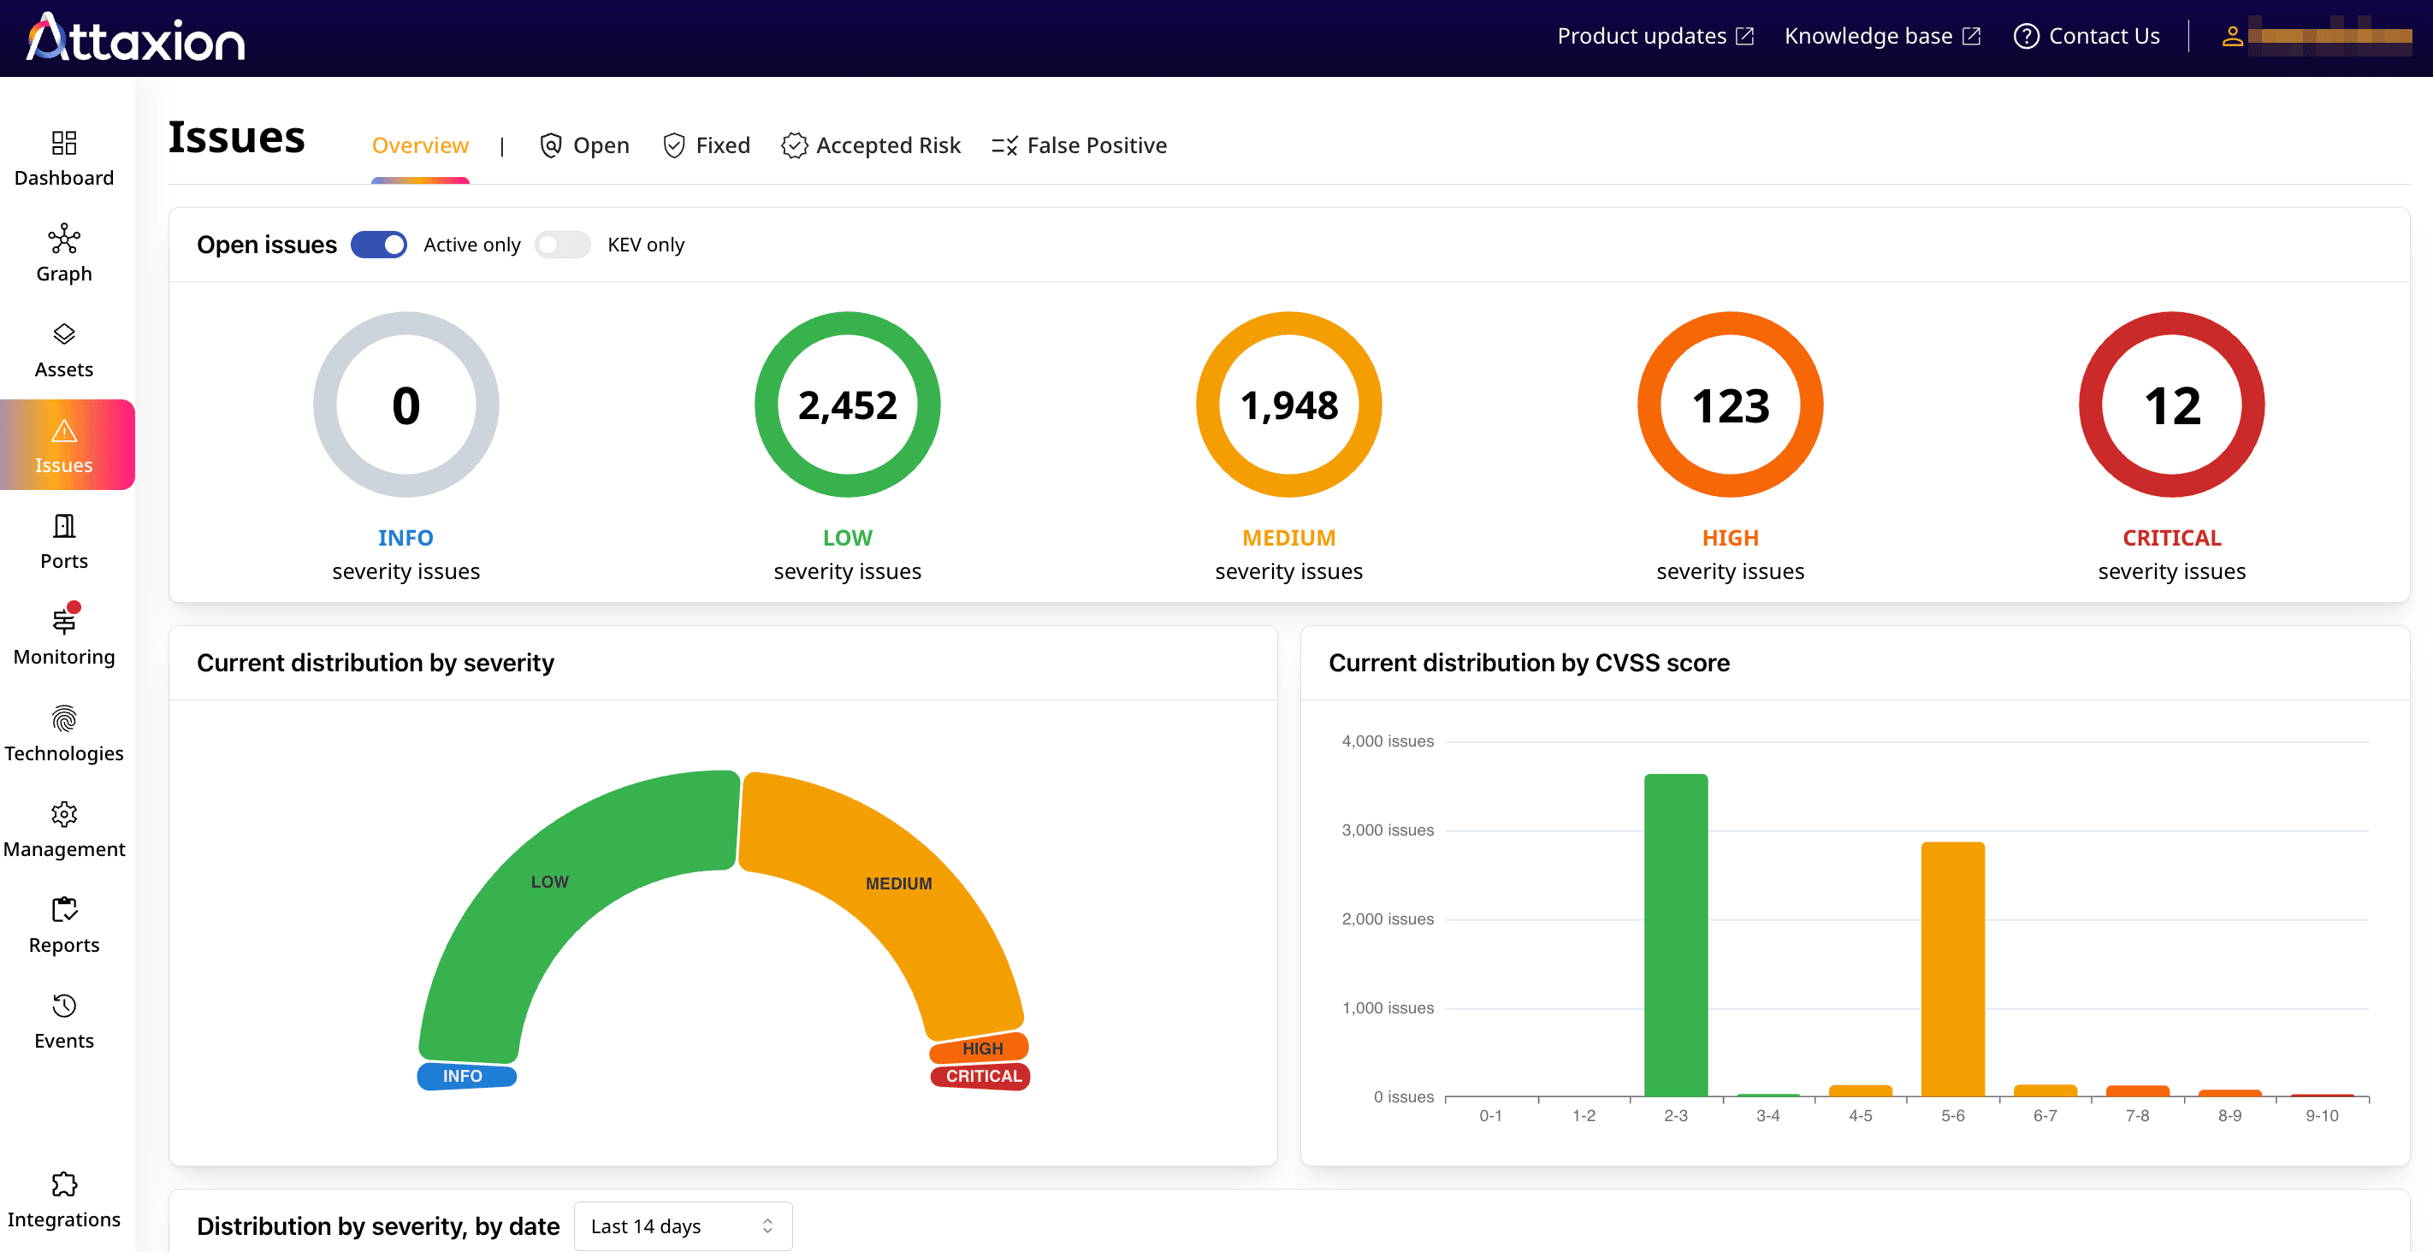Image resolution: width=2433 pixels, height=1252 pixels.
Task: Disable the Active only toggle
Action: tap(379, 245)
